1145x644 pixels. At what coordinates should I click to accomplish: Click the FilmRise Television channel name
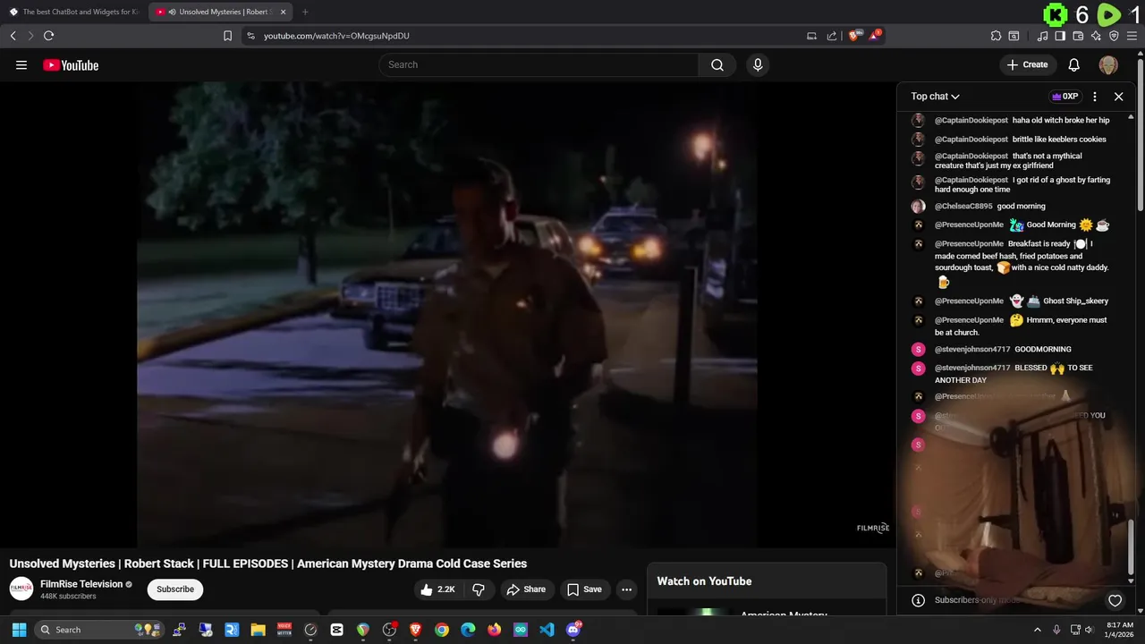(81, 584)
